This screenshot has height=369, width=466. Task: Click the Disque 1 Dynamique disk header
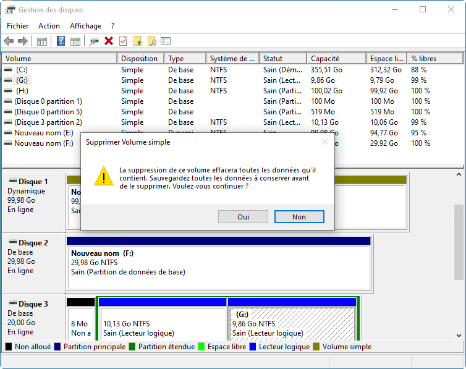(x=33, y=202)
